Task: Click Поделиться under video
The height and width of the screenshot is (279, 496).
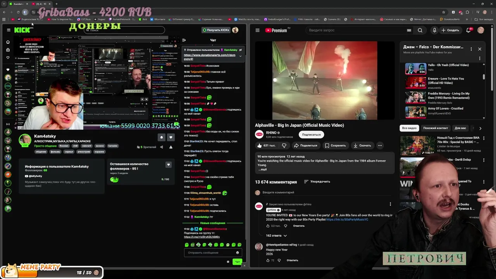Action: pyautogui.click(x=305, y=145)
